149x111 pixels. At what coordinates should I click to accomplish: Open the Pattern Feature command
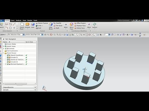point(42,23)
